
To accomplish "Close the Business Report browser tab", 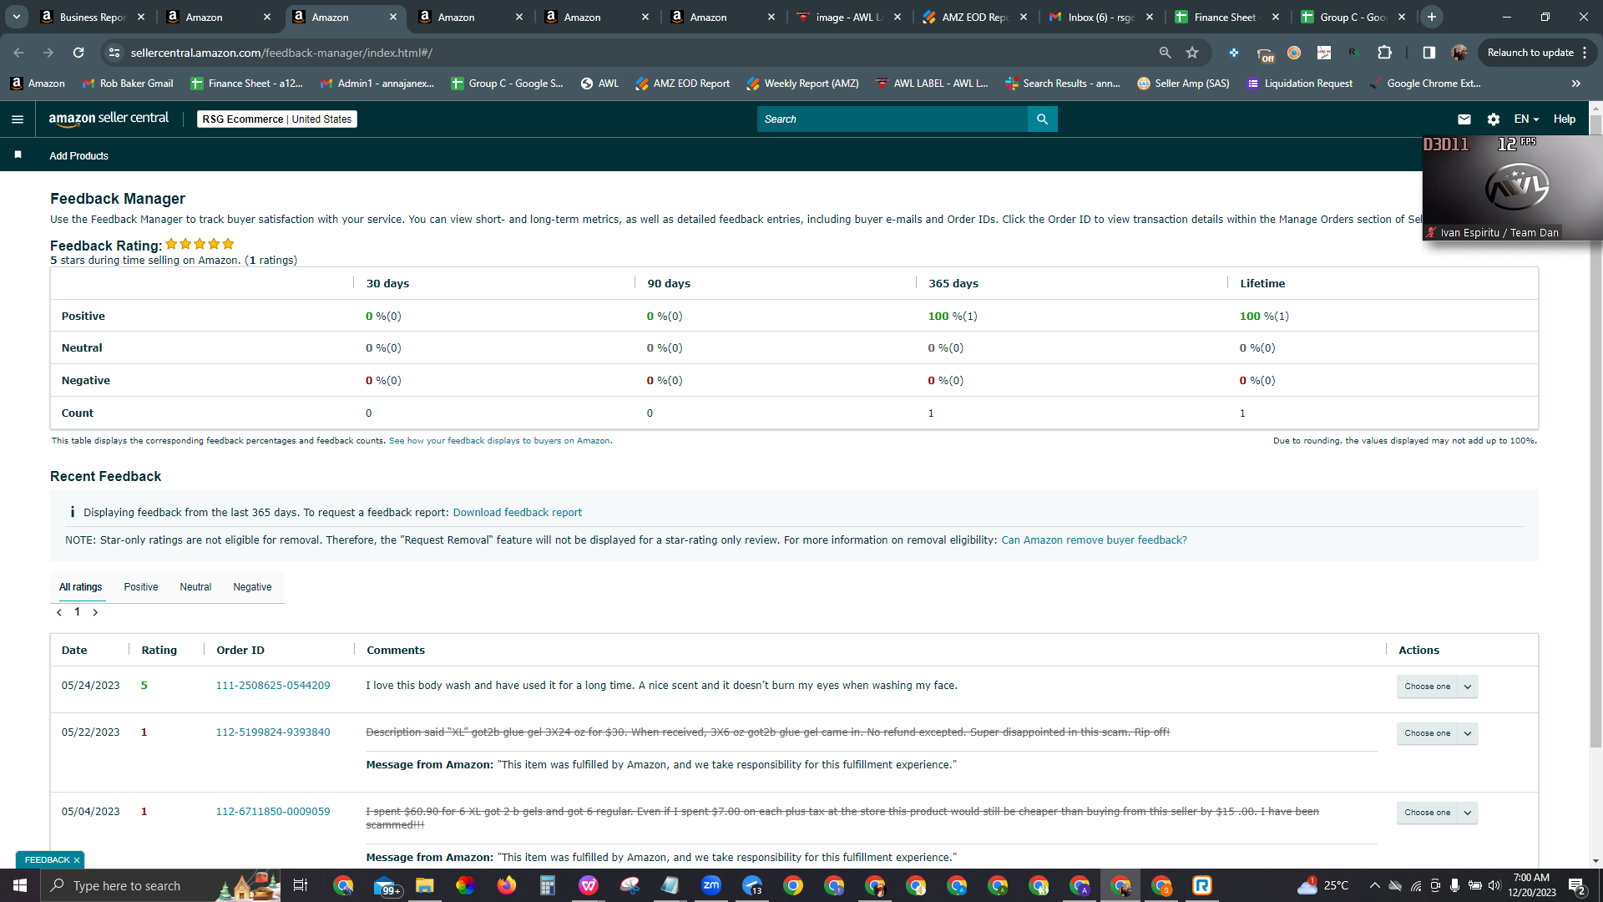I will (x=141, y=17).
